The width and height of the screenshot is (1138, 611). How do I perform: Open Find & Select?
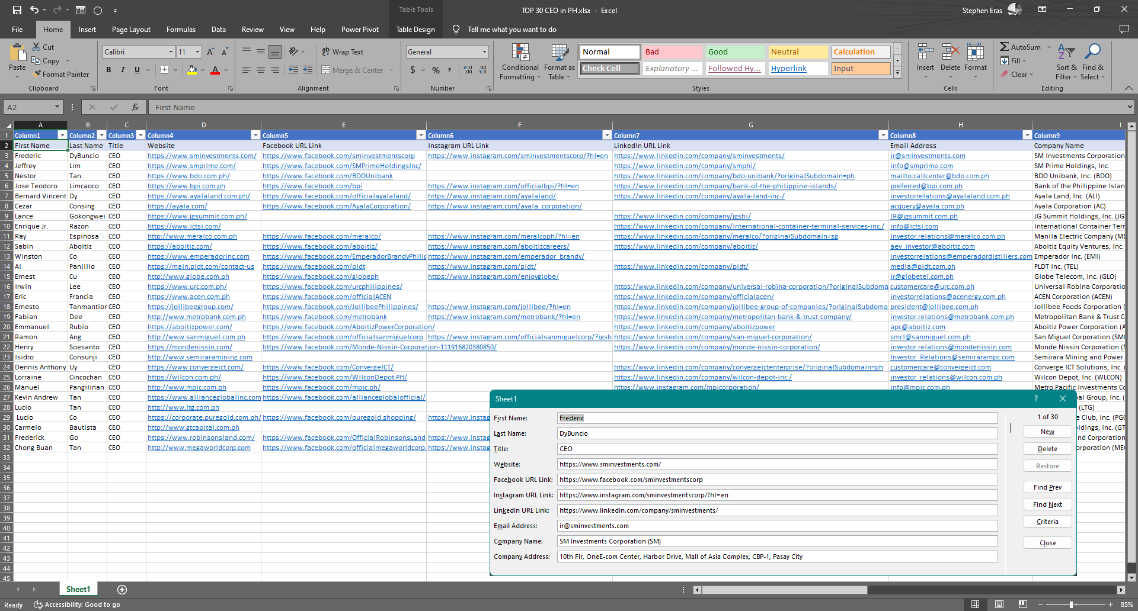tap(1092, 62)
